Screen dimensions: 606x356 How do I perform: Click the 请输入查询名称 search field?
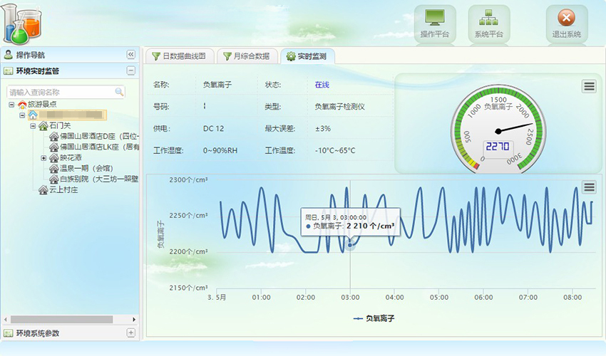[61, 92]
